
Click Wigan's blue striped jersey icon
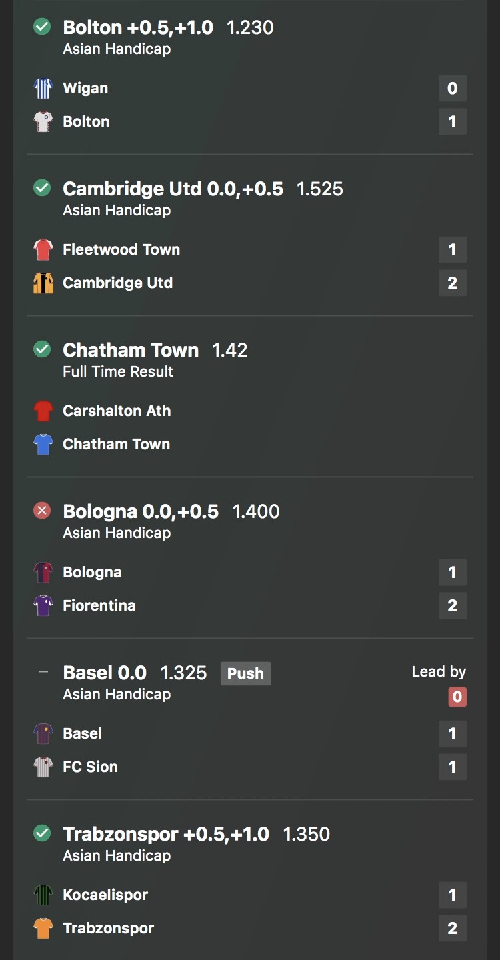click(x=43, y=88)
